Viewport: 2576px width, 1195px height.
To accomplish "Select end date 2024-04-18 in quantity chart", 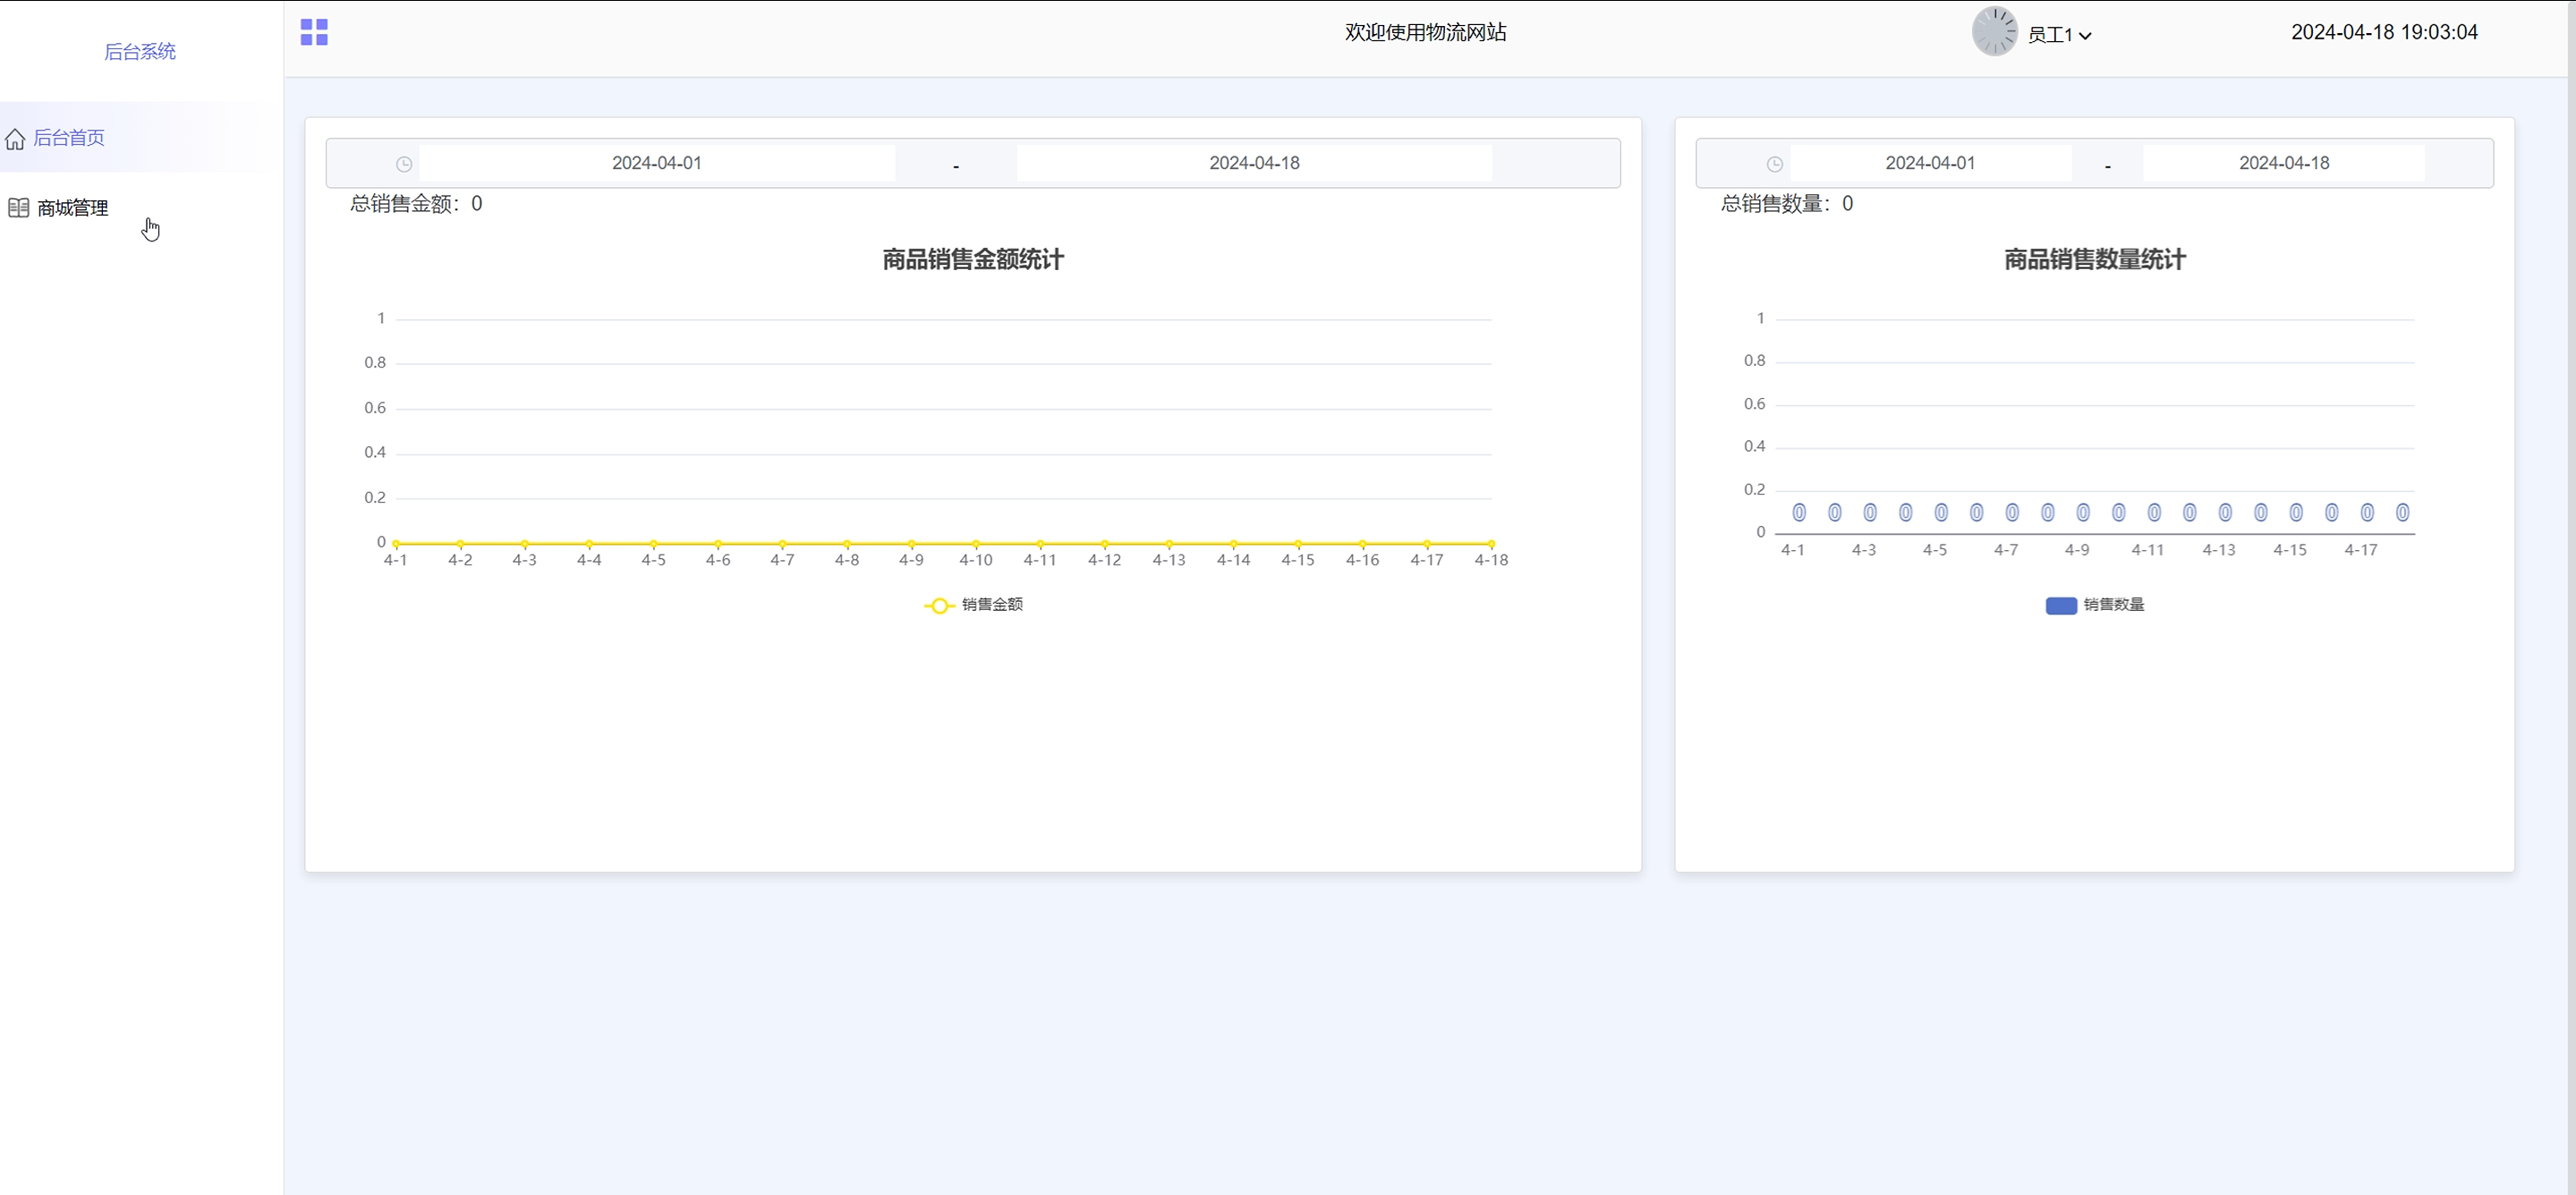I will [x=2284, y=163].
